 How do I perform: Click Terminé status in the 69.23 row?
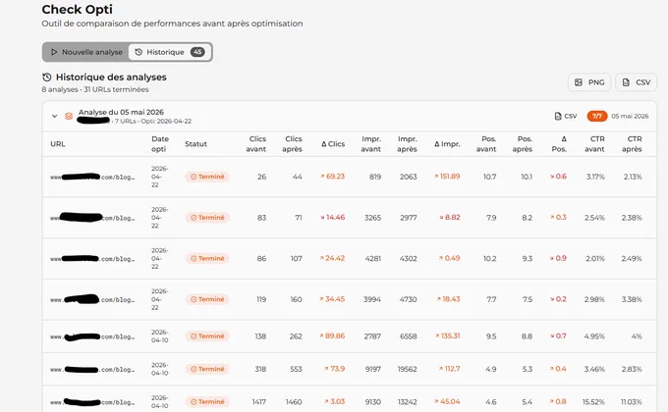(x=207, y=177)
